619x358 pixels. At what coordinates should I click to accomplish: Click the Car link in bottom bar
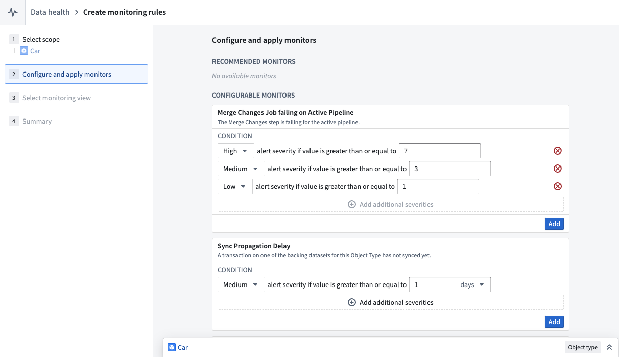183,347
